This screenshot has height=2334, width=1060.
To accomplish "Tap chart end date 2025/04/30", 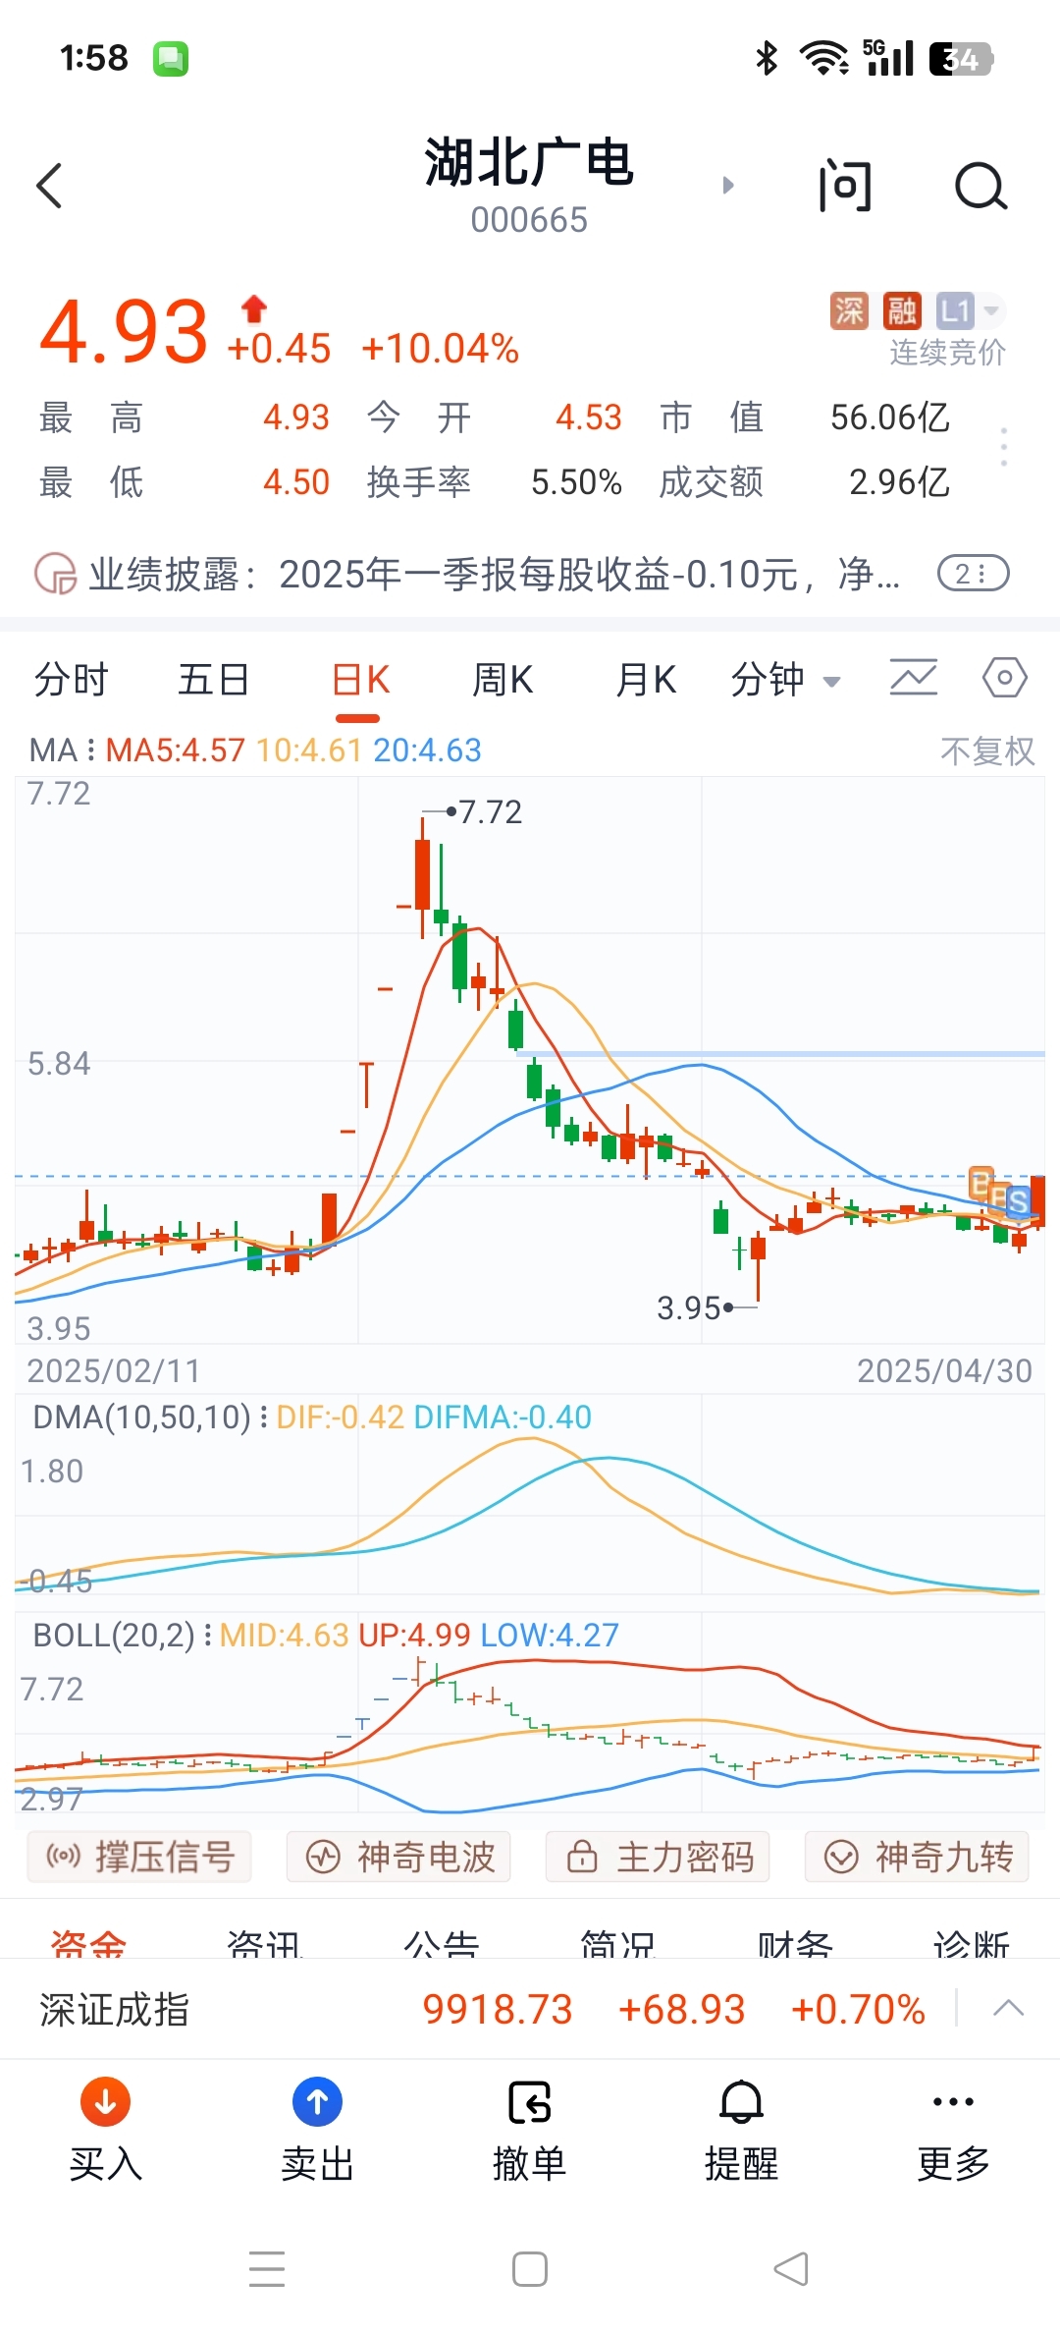I will 944,1371.
